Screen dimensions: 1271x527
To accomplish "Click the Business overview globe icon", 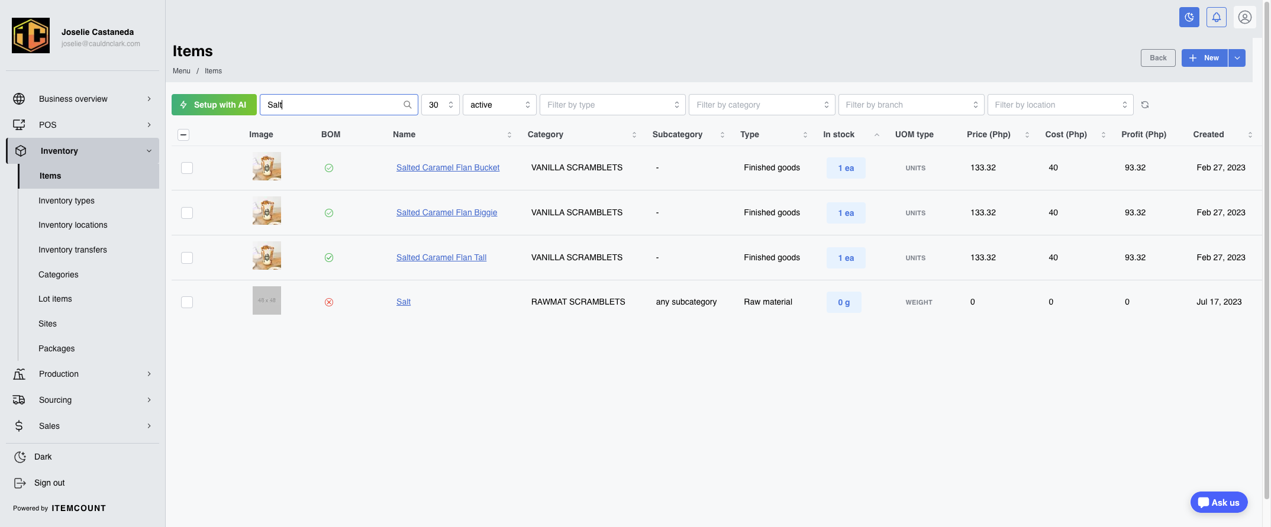I will tap(19, 99).
